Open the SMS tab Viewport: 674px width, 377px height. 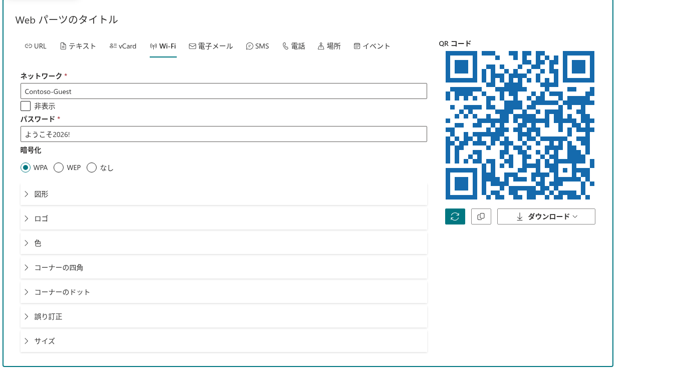tap(257, 46)
